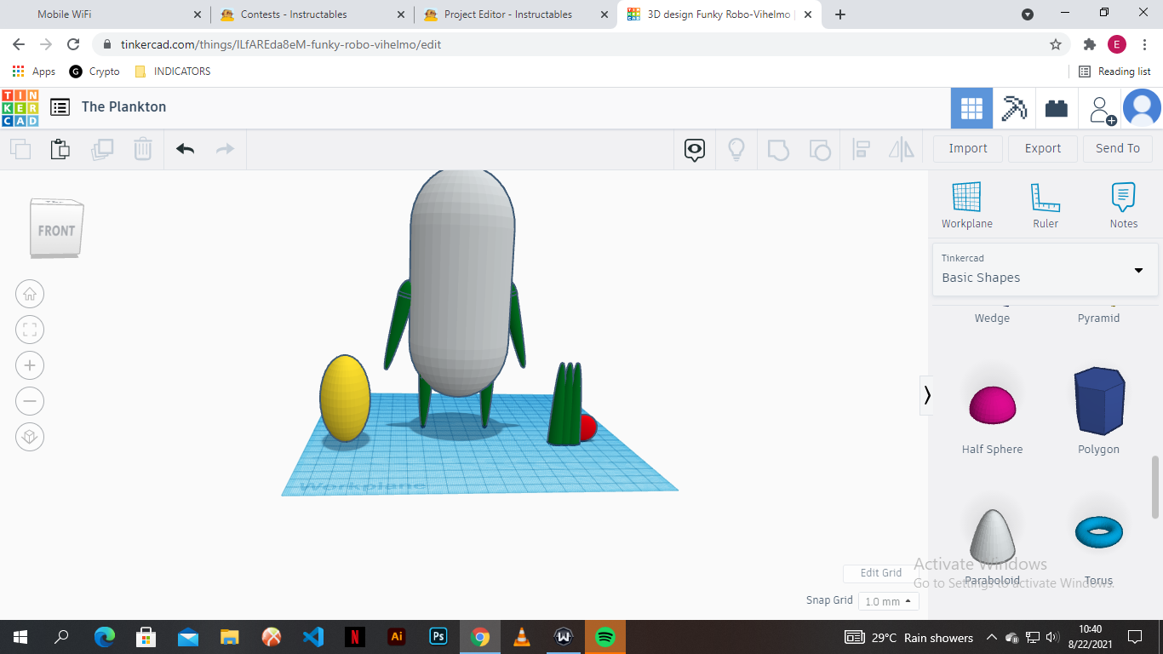Select the Notes tool
This screenshot has height=654, width=1163.
(1124, 205)
